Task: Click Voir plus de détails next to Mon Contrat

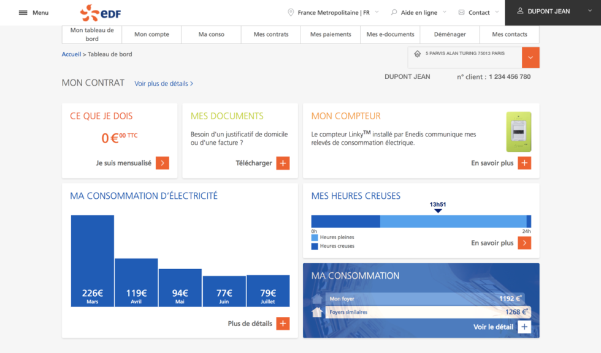Action: (163, 83)
